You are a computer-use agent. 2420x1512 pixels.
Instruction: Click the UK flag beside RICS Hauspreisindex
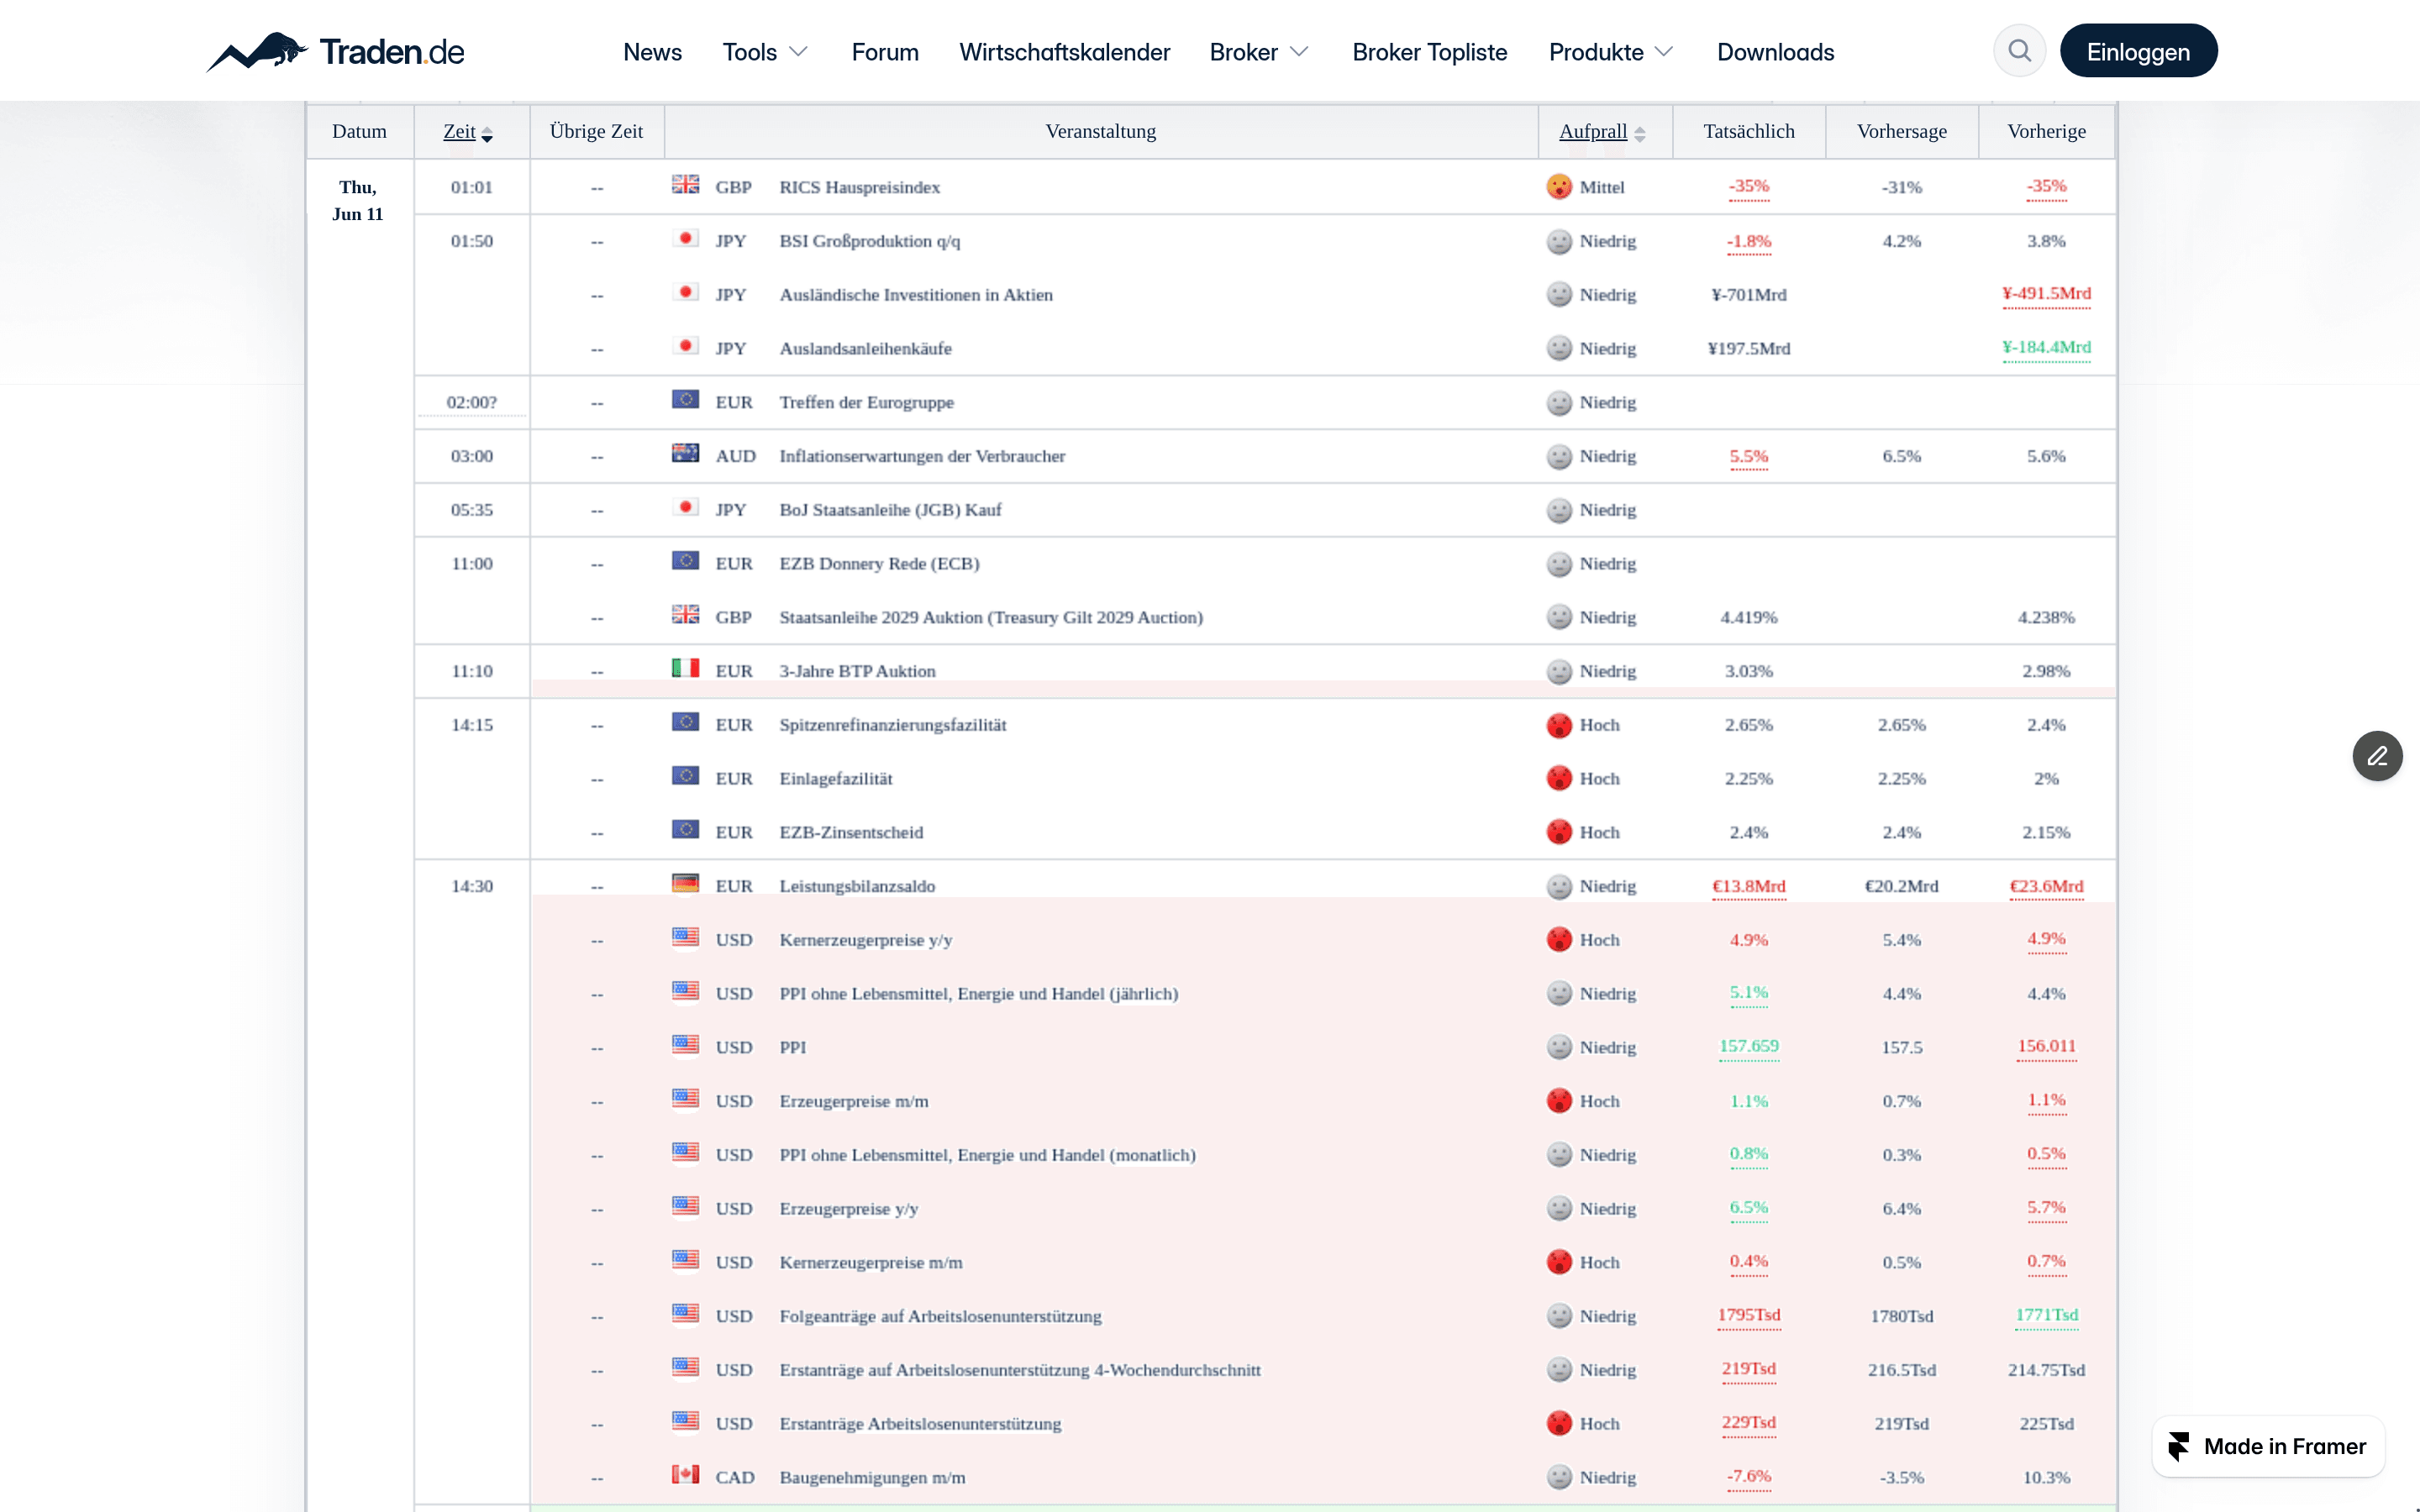pos(685,185)
